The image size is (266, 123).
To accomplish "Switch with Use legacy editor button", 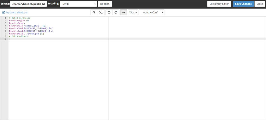I will click(219, 4).
